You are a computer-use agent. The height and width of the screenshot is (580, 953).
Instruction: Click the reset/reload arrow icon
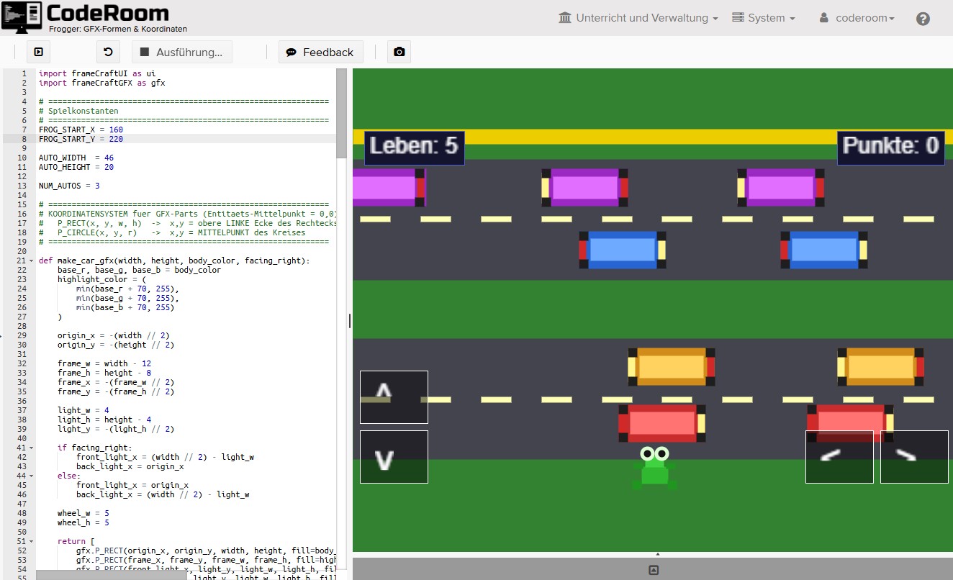(108, 52)
